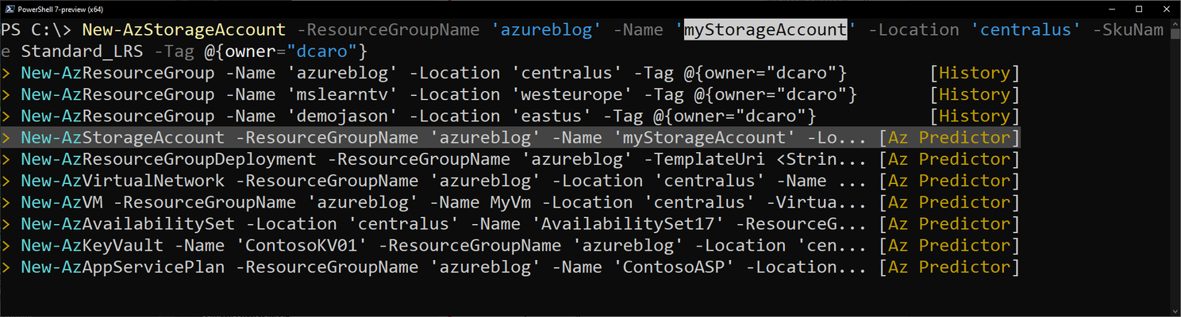Click the vertical scrollbar track
The width and height of the screenshot is (1181, 317).
1174,167
